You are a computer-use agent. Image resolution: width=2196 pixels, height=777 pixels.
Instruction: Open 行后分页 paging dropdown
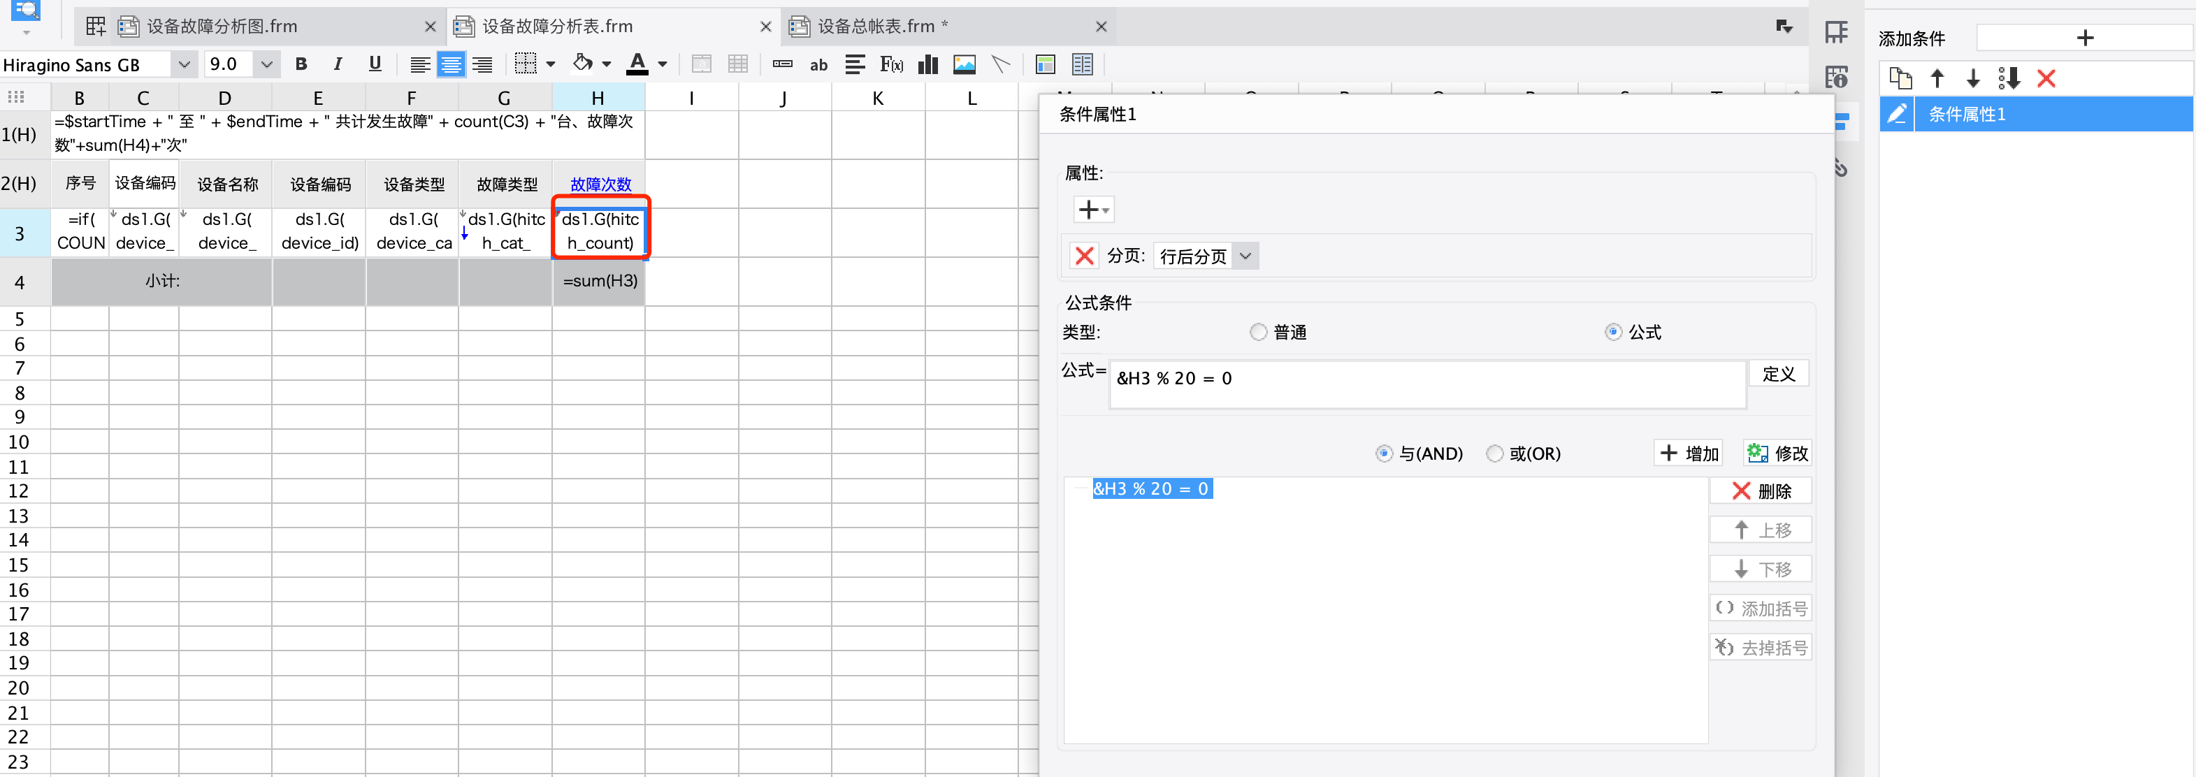(x=1245, y=256)
